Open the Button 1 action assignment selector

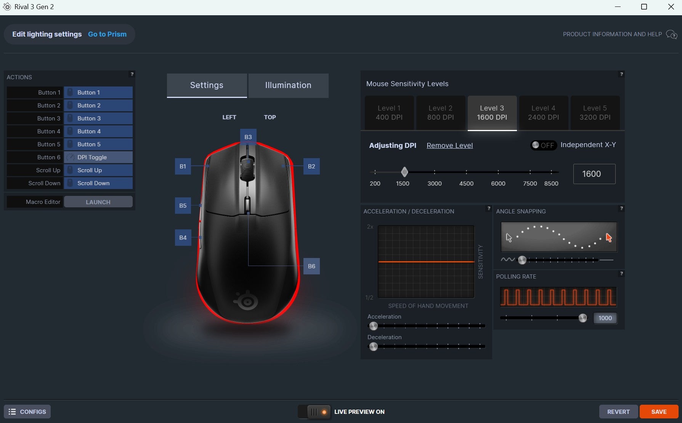98,93
